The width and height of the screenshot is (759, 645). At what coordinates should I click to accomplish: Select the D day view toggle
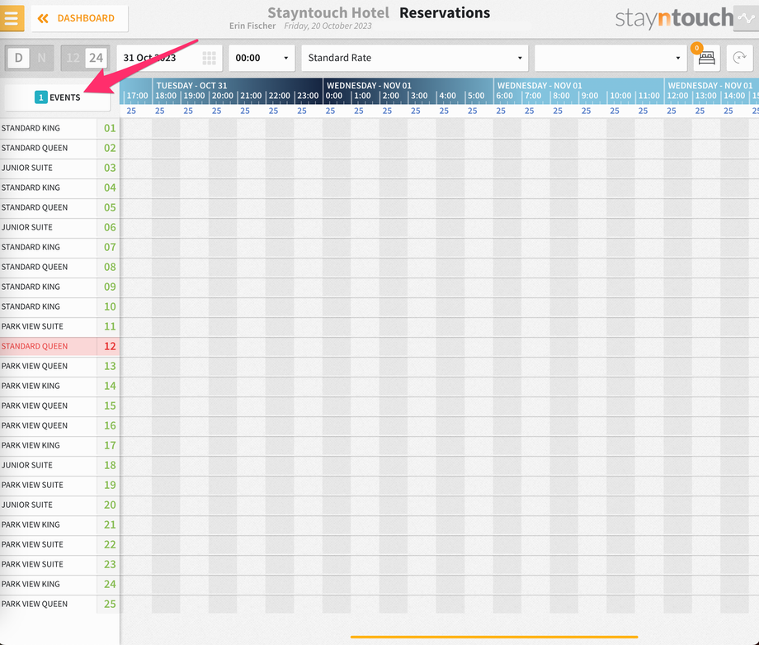[x=18, y=58]
